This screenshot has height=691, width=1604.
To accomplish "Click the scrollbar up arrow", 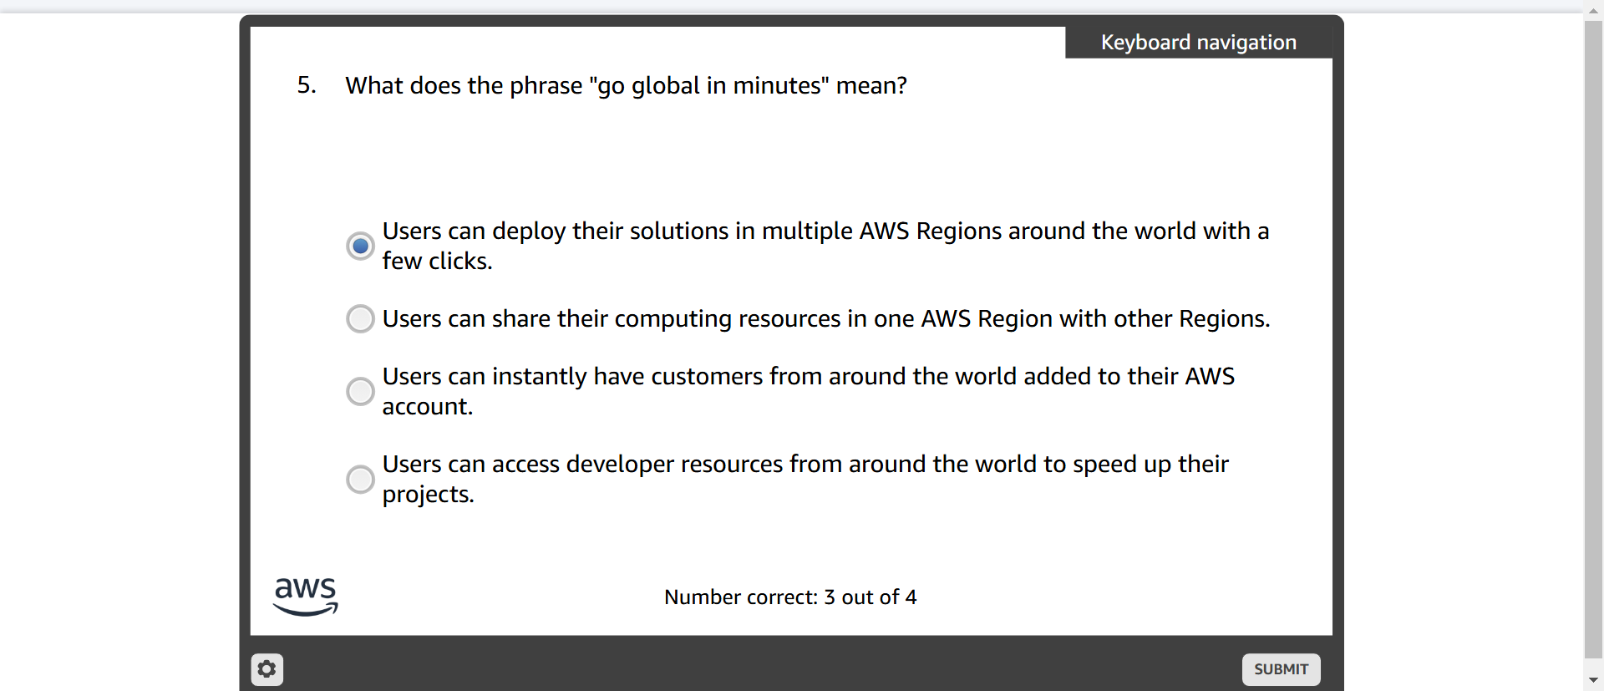I will coord(1594,12).
